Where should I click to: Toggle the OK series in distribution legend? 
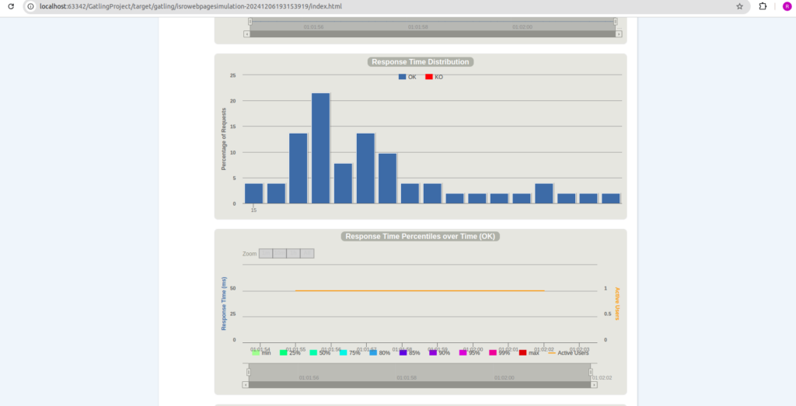click(407, 77)
